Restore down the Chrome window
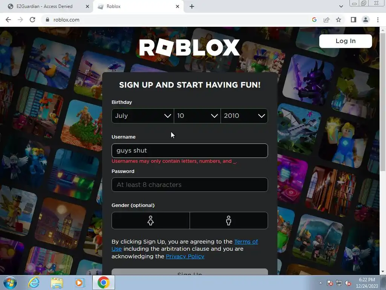Screen dimensions: 386x290 [x=363, y=3]
